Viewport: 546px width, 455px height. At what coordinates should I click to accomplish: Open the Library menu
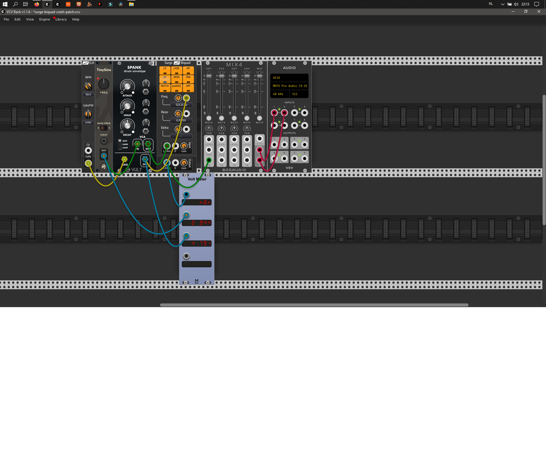pyautogui.click(x=61, y=19)
